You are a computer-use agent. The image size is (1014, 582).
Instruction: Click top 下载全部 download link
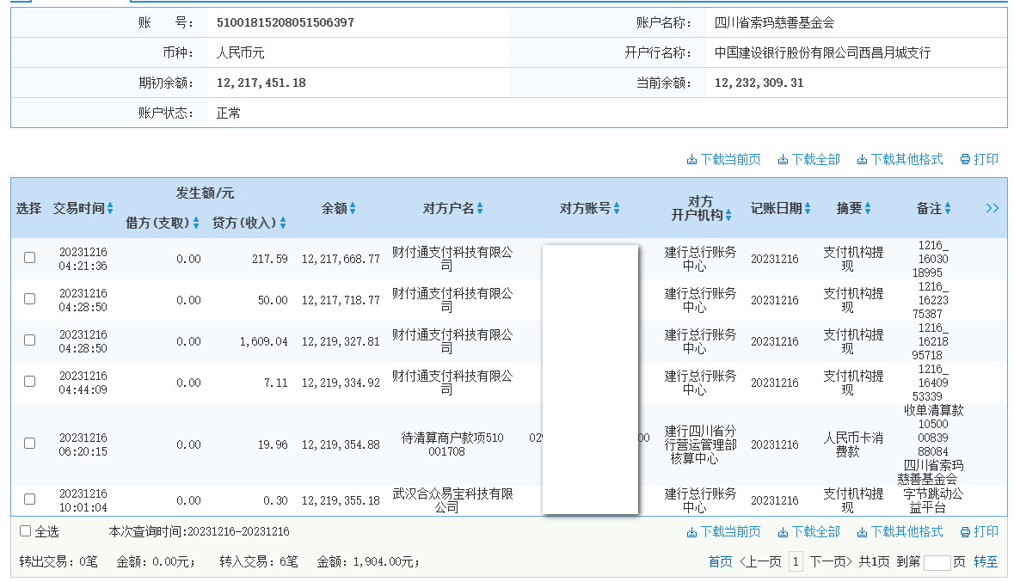click(808, 159)
